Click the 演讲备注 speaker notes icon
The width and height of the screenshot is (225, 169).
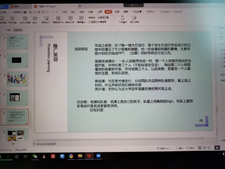pyautogui.click(x=81, y=18)
